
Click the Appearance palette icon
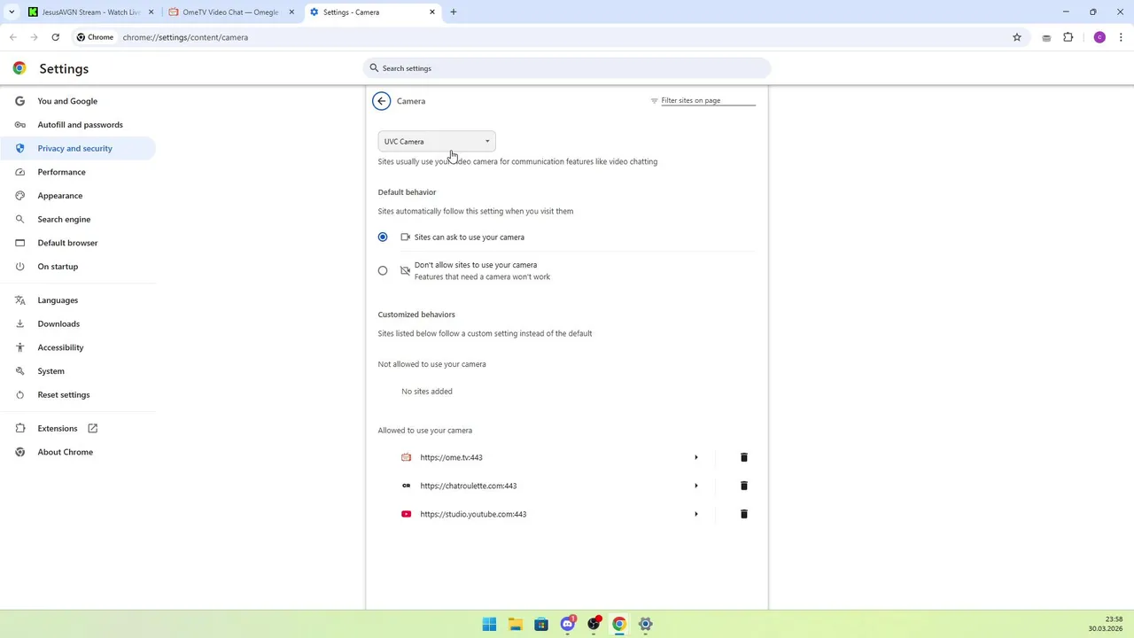19,196
